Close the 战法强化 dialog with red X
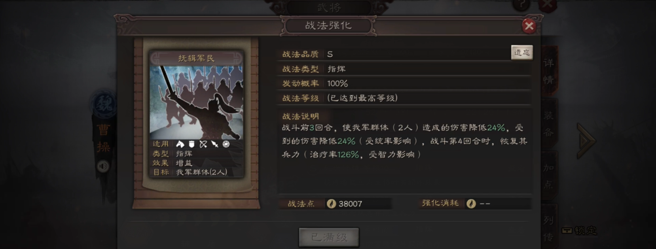The height and width of the screenshot is (249, 656). pyautogui.click(x=529, y=26)
